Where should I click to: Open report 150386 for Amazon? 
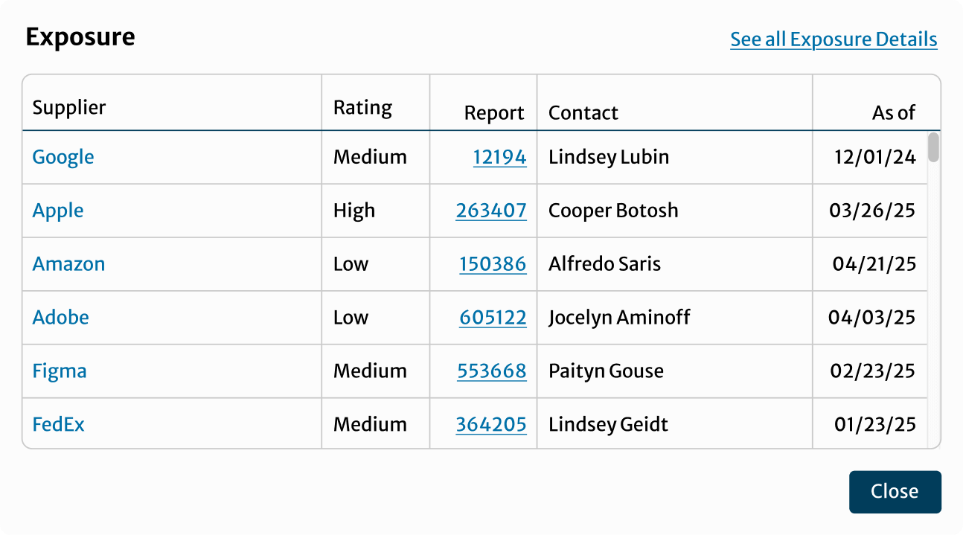point(492,264)
